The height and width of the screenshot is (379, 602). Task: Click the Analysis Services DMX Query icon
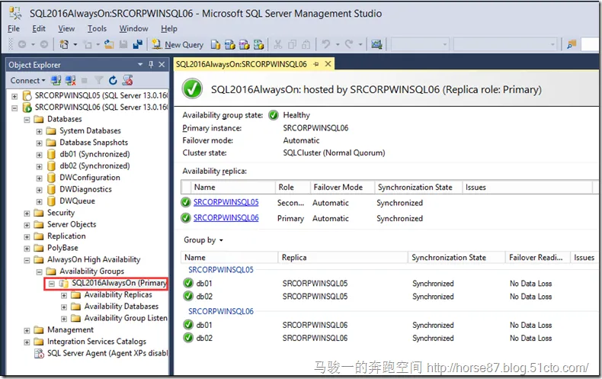(x=244, y=44)
